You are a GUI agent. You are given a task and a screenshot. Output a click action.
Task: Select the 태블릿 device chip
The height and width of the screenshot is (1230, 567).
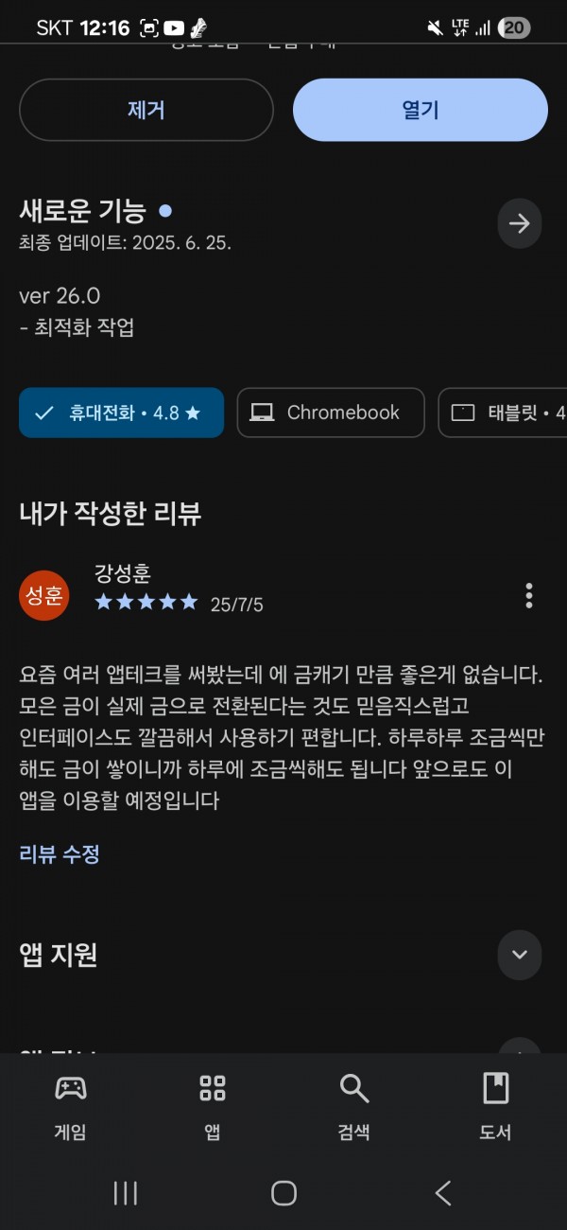[x=503, y=413]
